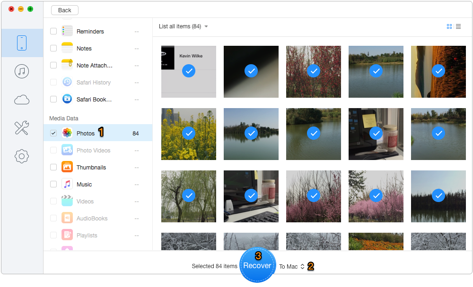
Task: Check the Music checkbox
Action: (53, 184)
